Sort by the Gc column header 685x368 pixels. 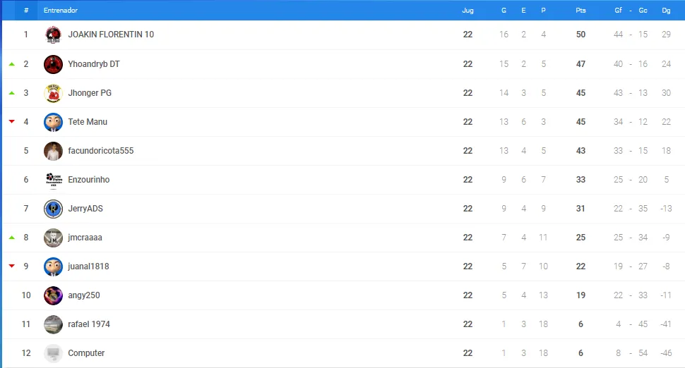(x=643, y=10)
